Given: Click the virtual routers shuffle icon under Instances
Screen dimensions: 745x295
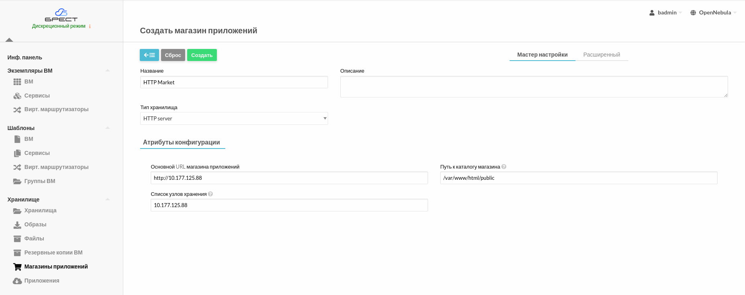Looking at the screenshot, I should click(x=17, y=110).
